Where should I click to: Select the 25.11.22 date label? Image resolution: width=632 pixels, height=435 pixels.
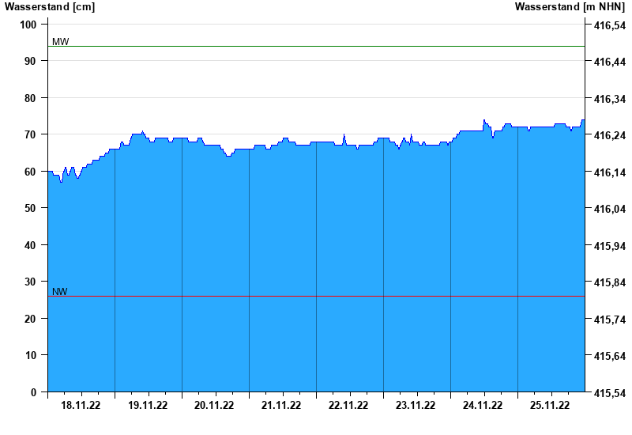[x=550, y=406]
